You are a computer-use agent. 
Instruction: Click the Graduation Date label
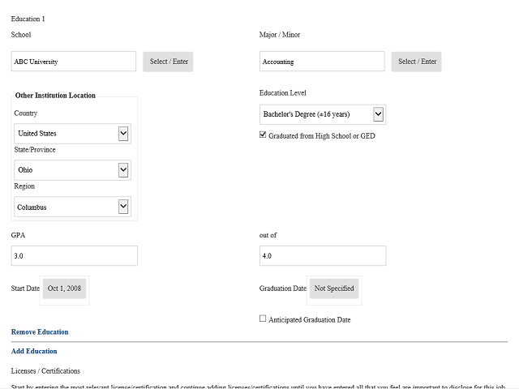283,289
